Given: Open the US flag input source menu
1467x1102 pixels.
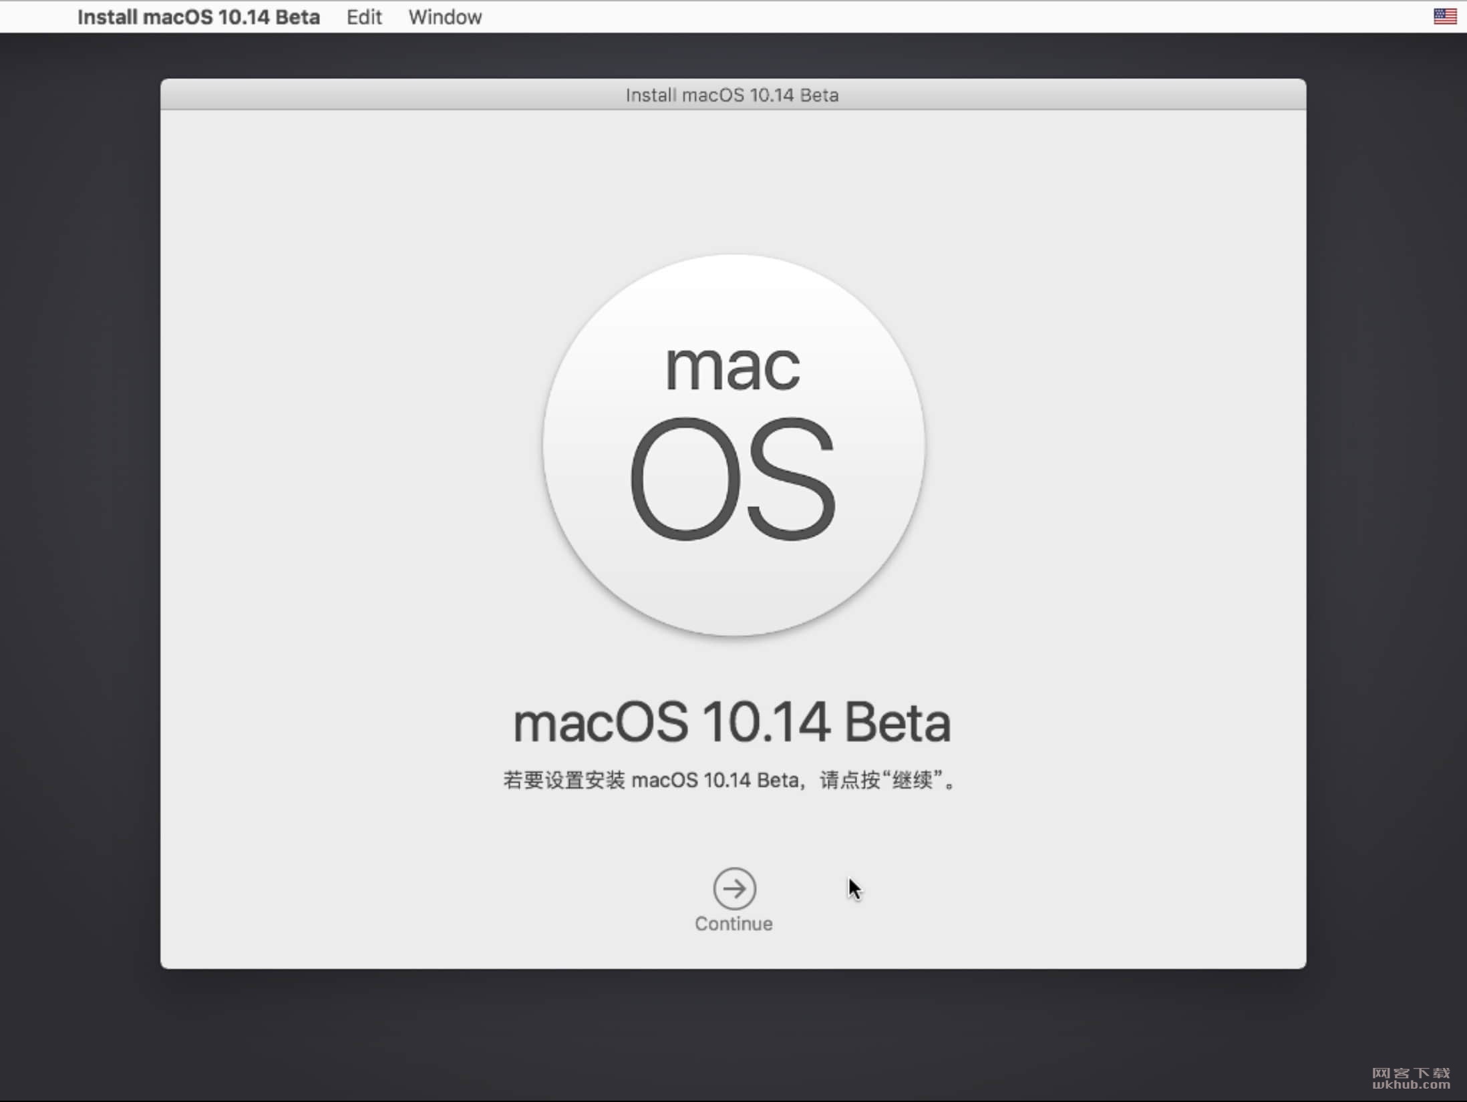Looking at the screenshot, I should 1445,16.
